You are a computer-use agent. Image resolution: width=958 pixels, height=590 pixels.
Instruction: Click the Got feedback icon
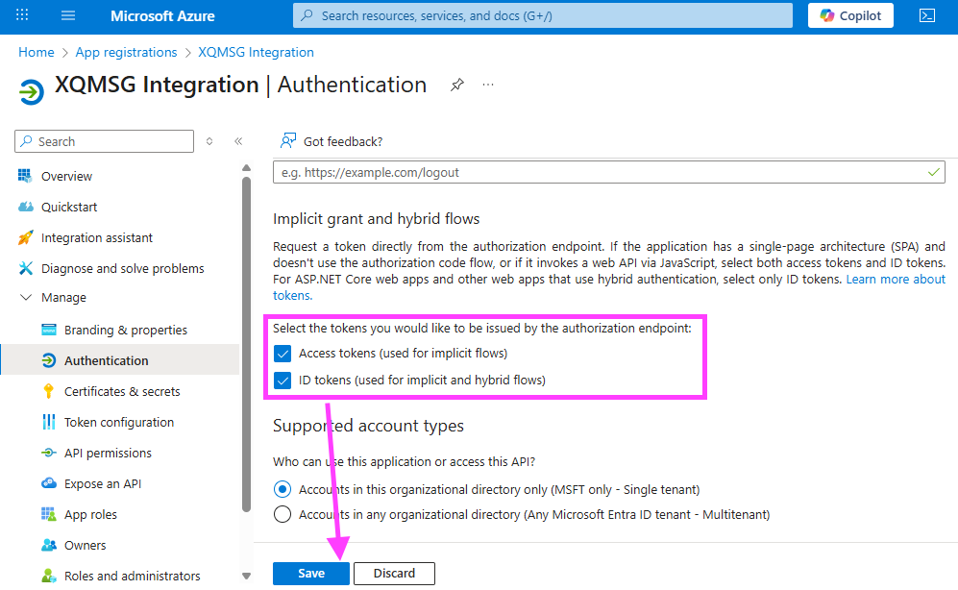[287, 141]
